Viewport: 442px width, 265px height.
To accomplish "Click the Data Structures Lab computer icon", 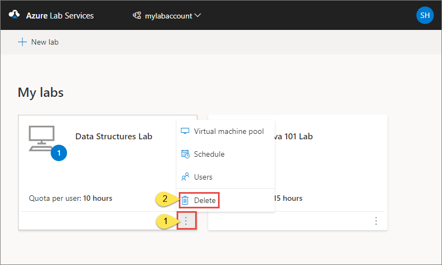I will [41, 138].
